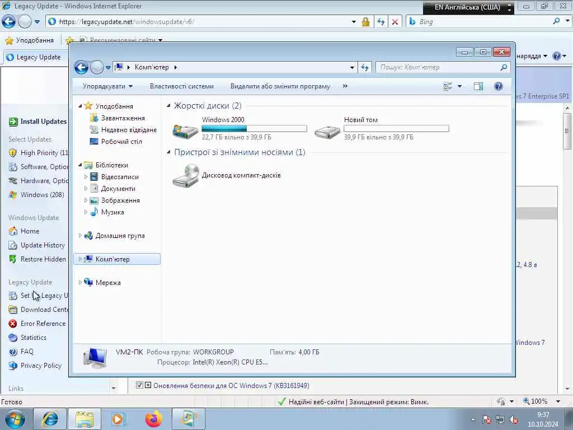The height and width of the screenshot is (430, 573).
Task: Select the Новий том drive icon
Action: (x=327, y=132)
